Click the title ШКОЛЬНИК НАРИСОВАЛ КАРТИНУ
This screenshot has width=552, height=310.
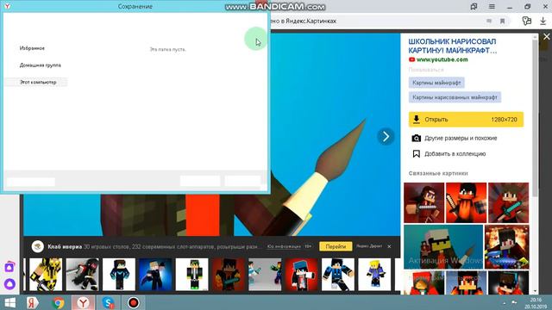[452, 46]
